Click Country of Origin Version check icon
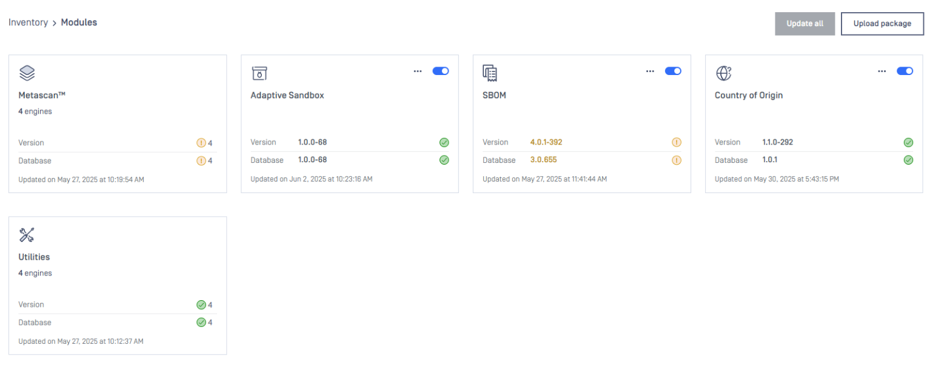Image resolution: width=927 pixels, height=371 pixels. point(908,142)
